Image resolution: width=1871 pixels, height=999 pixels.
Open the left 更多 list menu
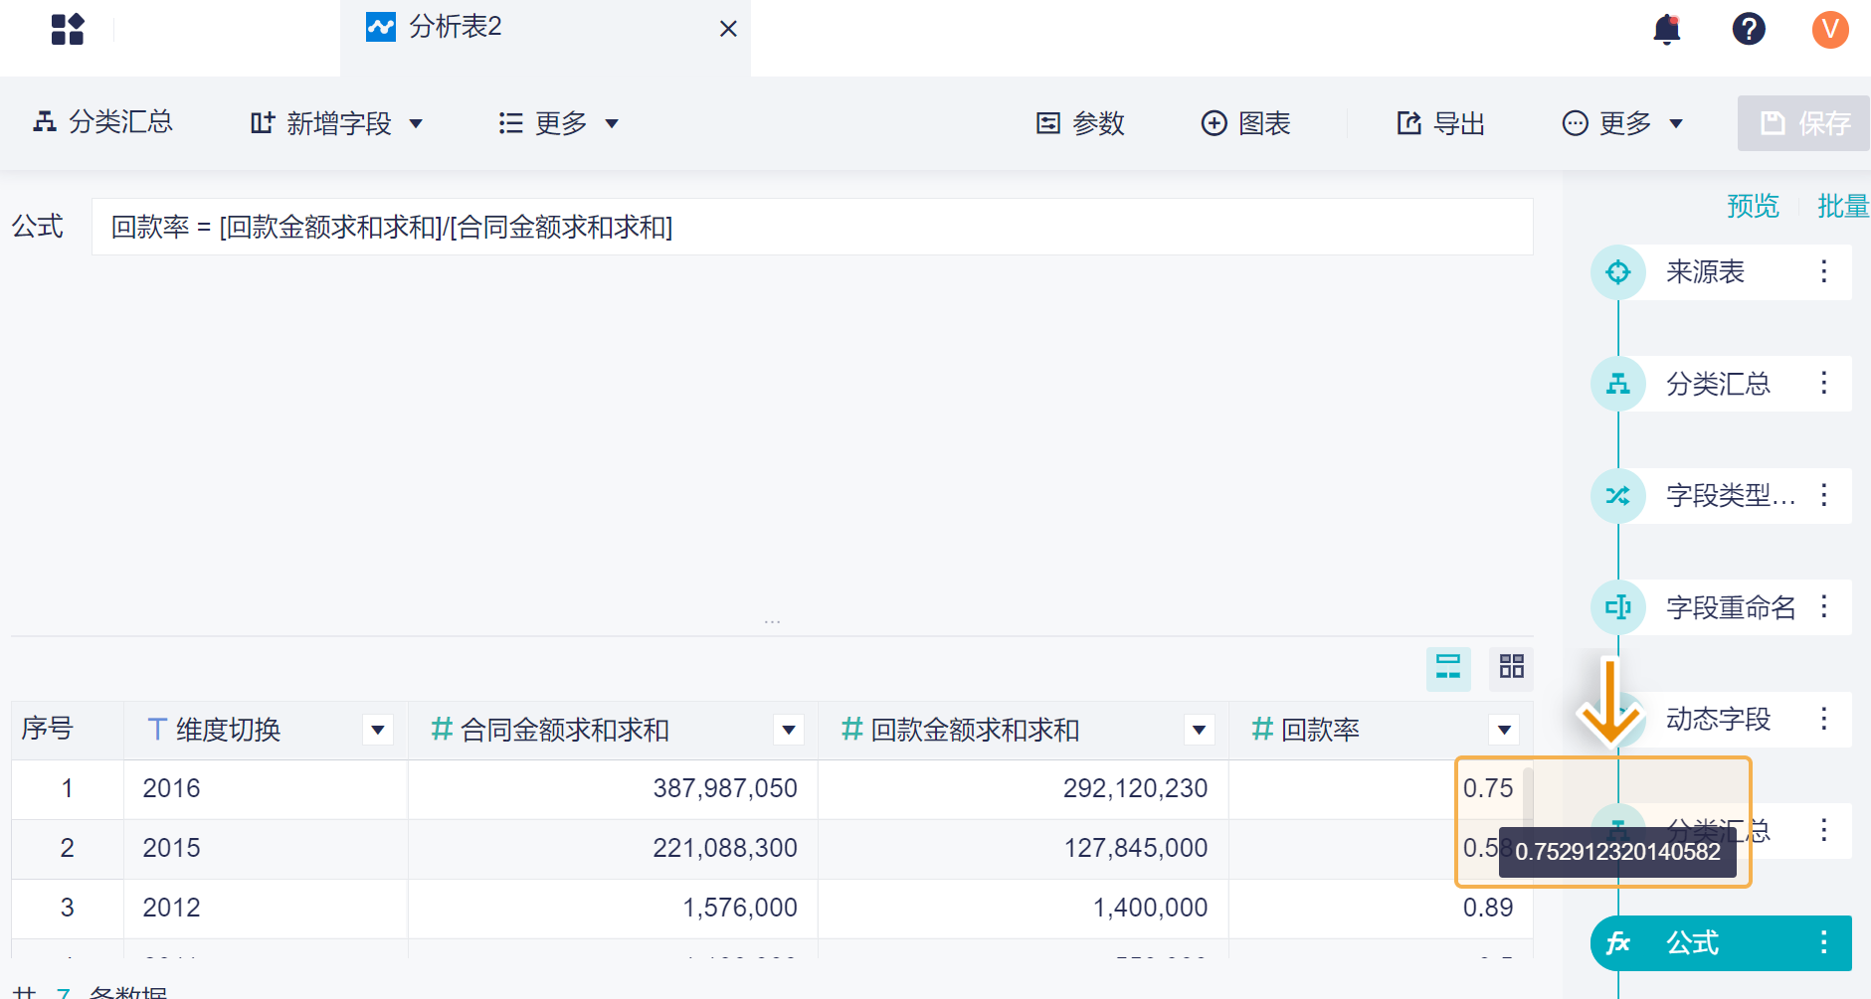558,123
